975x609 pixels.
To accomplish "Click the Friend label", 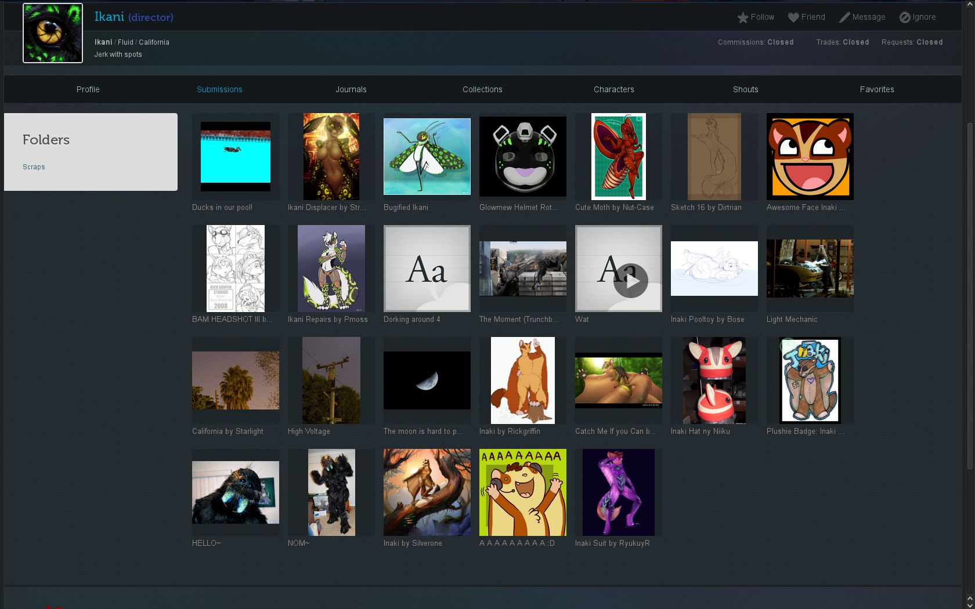I will [813, 17].
